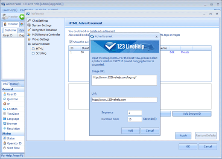
Task: Click the User ID person icon in Info panel
Action: pos(5,94)
